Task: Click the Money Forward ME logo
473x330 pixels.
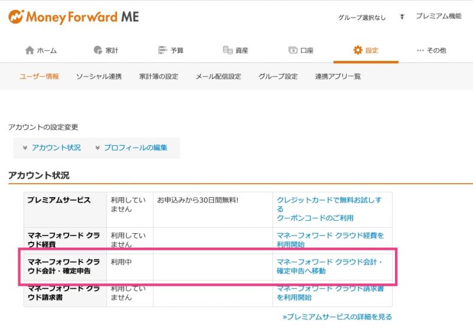Action: tap(73, 17)
